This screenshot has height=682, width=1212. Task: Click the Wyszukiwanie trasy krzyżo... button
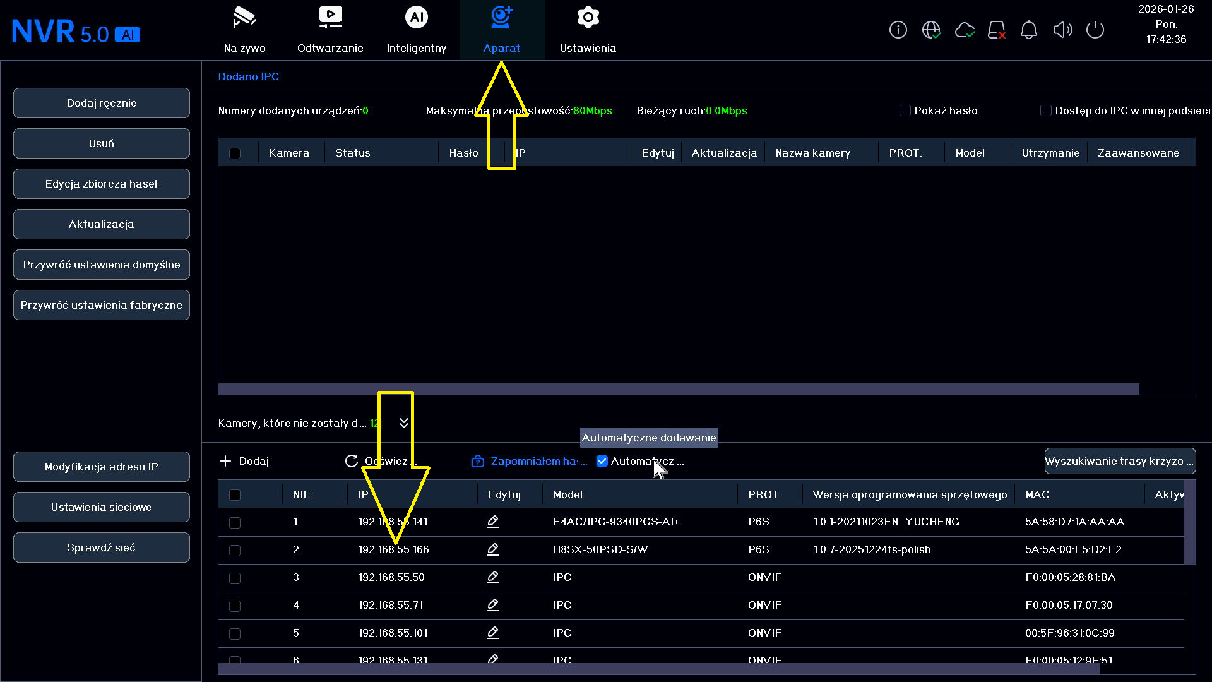(x=1120, y=461)
